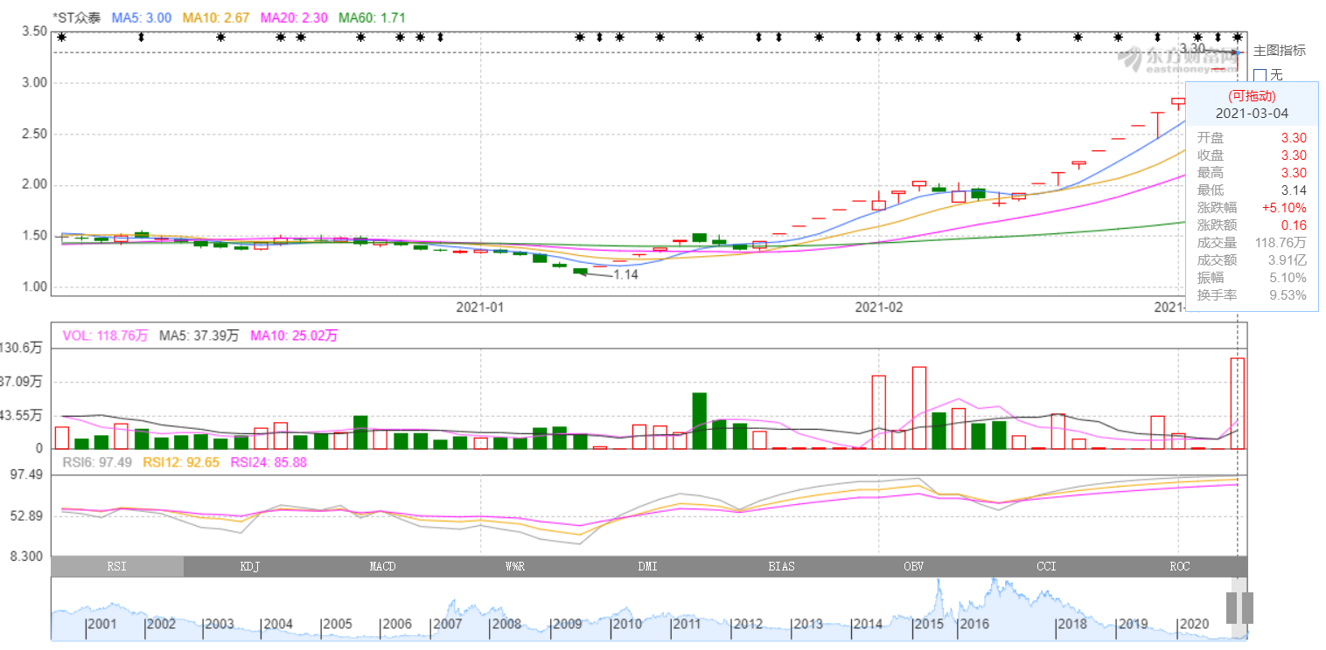The width and height of the screenshot is (1326, 650).
Task: Check the 无 main indicator checkbox
Action: 1260,75
